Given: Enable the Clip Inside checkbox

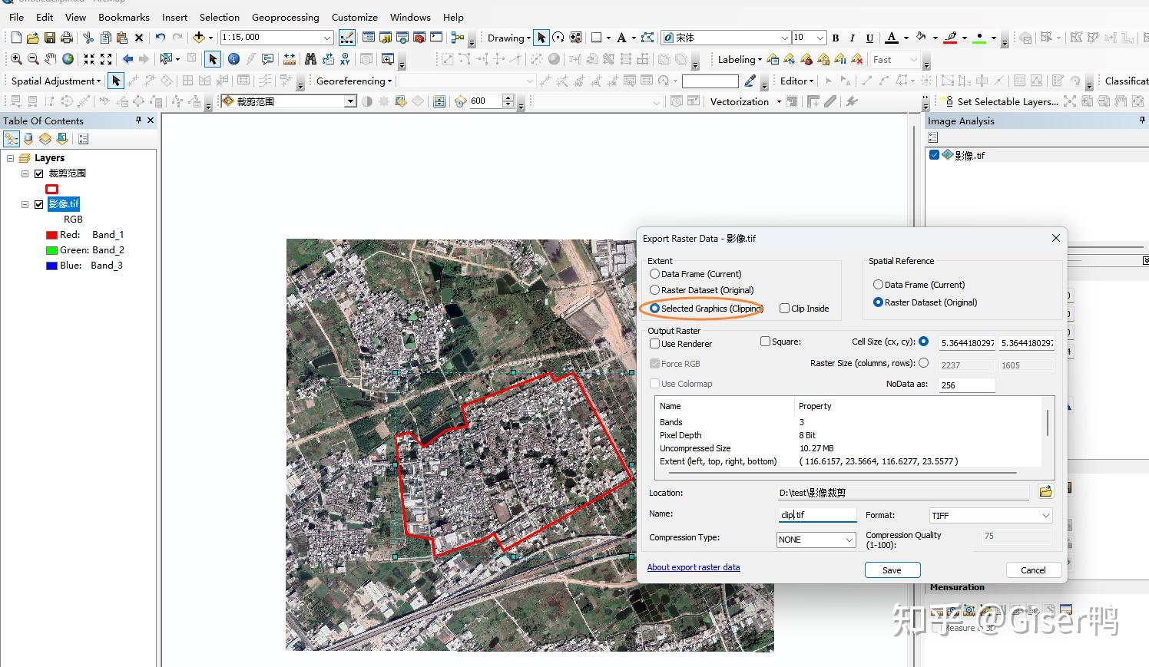Looking at the screenshot, I should click(784, 309).
